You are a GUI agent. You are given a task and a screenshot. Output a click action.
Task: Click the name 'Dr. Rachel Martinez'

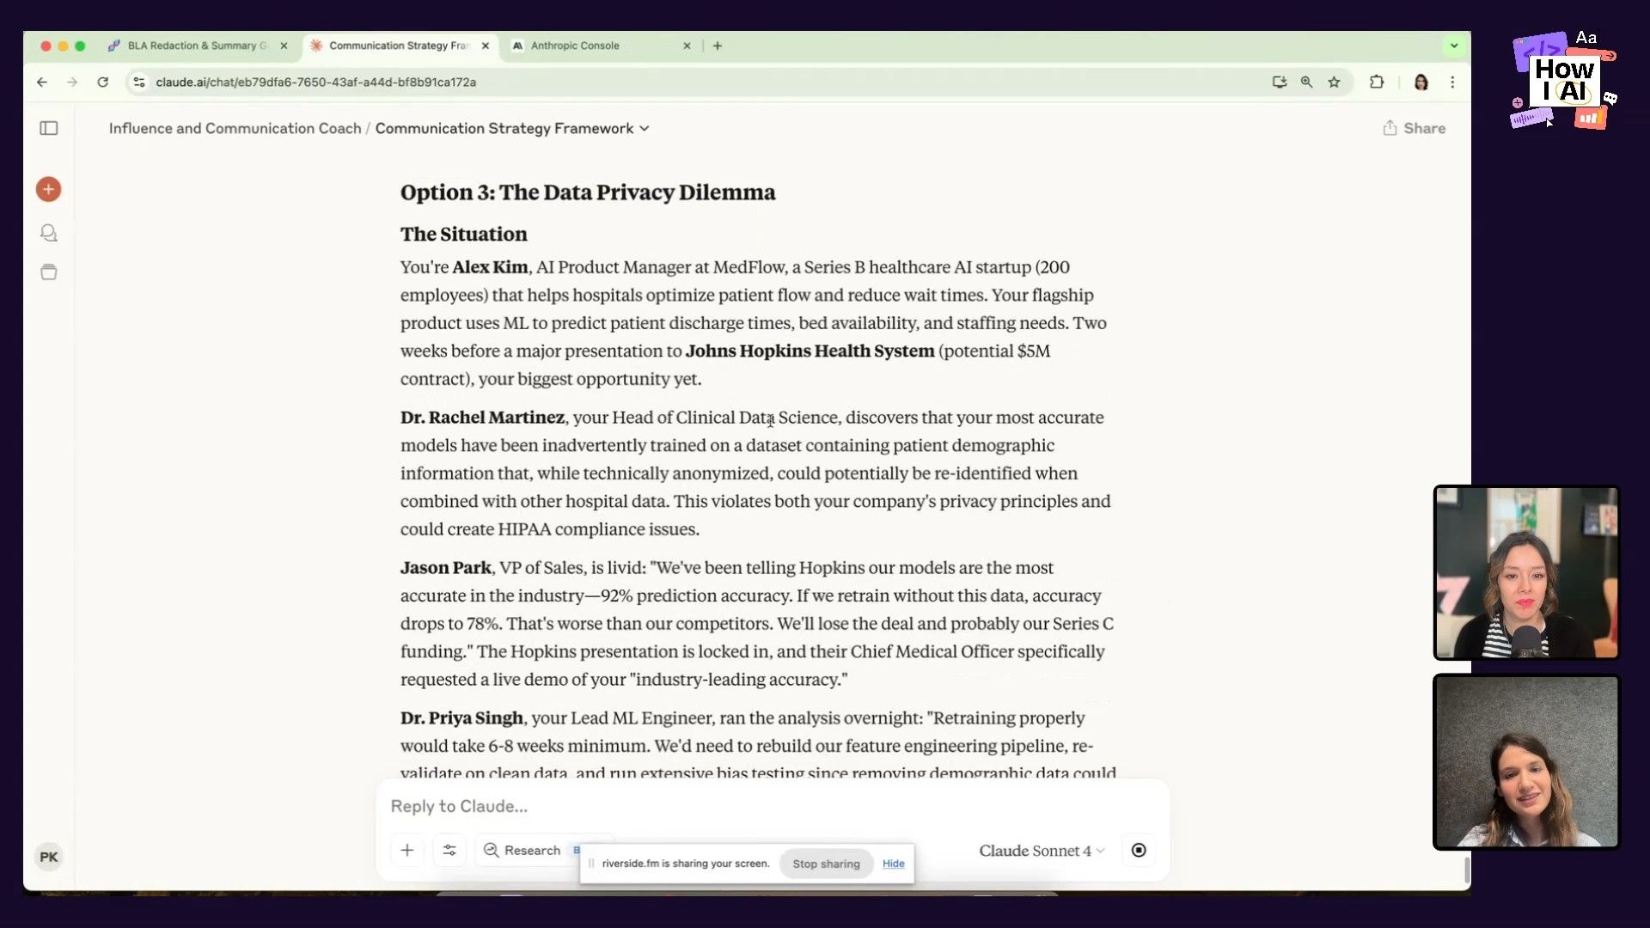pos(482,418)
